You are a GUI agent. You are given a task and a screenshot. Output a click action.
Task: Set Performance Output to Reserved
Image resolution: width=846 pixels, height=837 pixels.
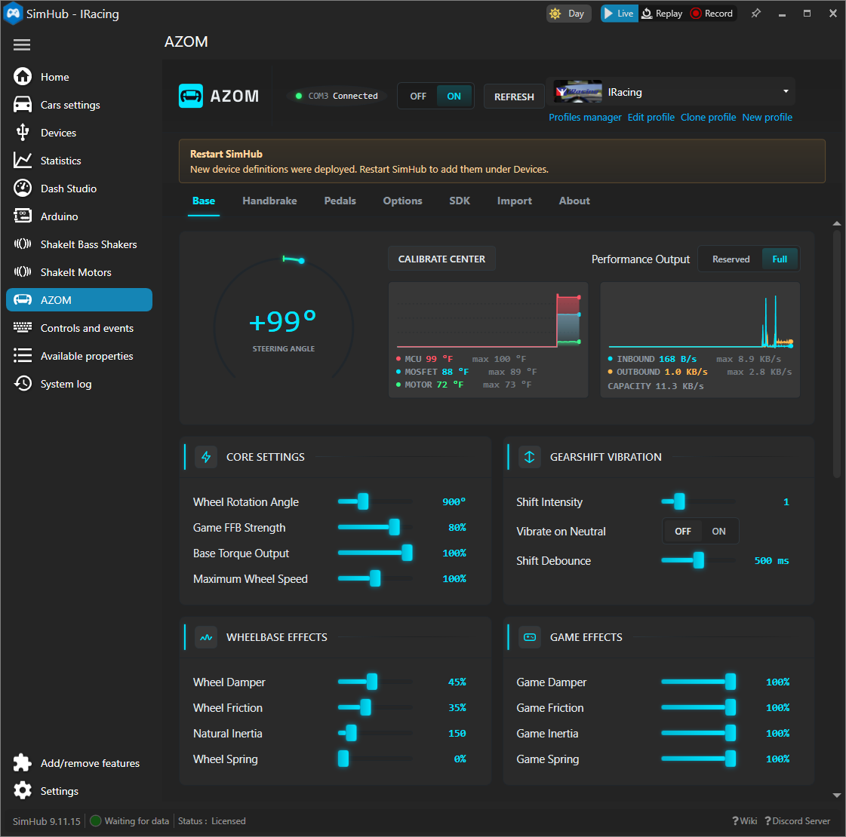click(x=731, y=259)
